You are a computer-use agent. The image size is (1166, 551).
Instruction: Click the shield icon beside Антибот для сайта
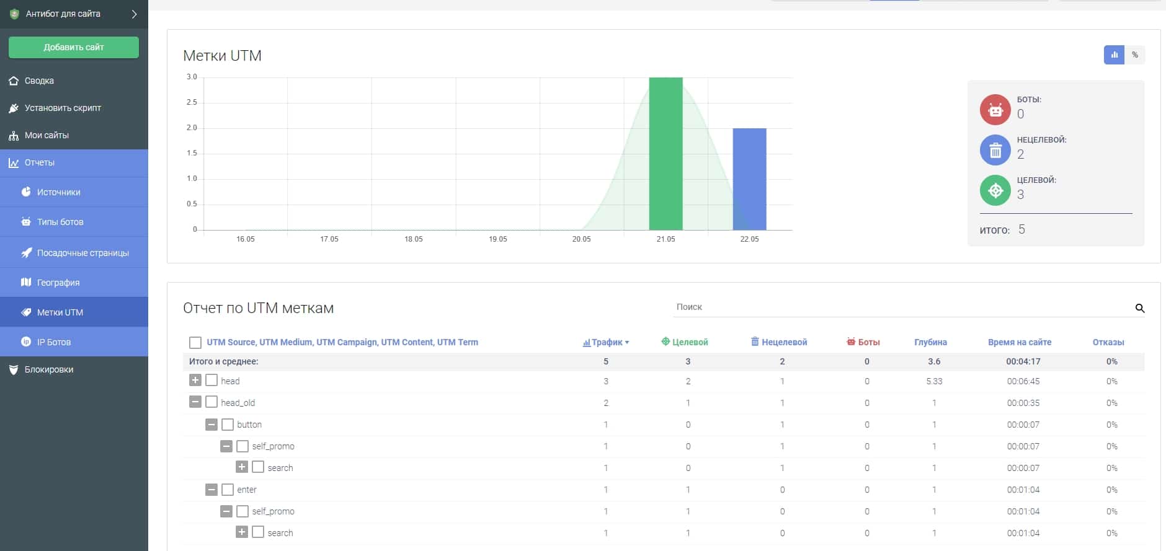tap(14, 14)
